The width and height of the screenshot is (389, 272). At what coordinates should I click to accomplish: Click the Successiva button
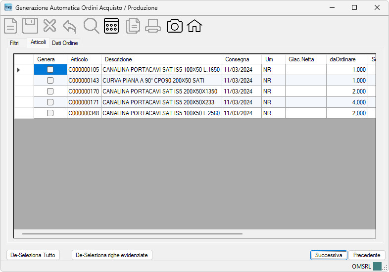(x=329, y=255)
